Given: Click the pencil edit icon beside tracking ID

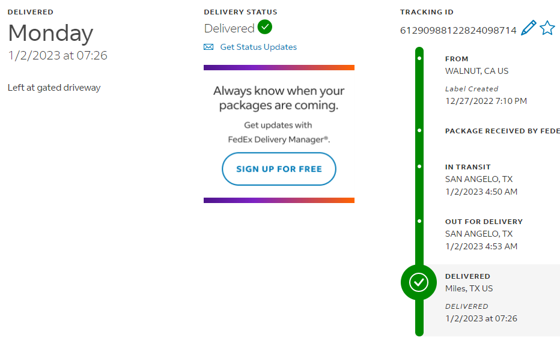Looking at the screenshot, I should 528,28.
